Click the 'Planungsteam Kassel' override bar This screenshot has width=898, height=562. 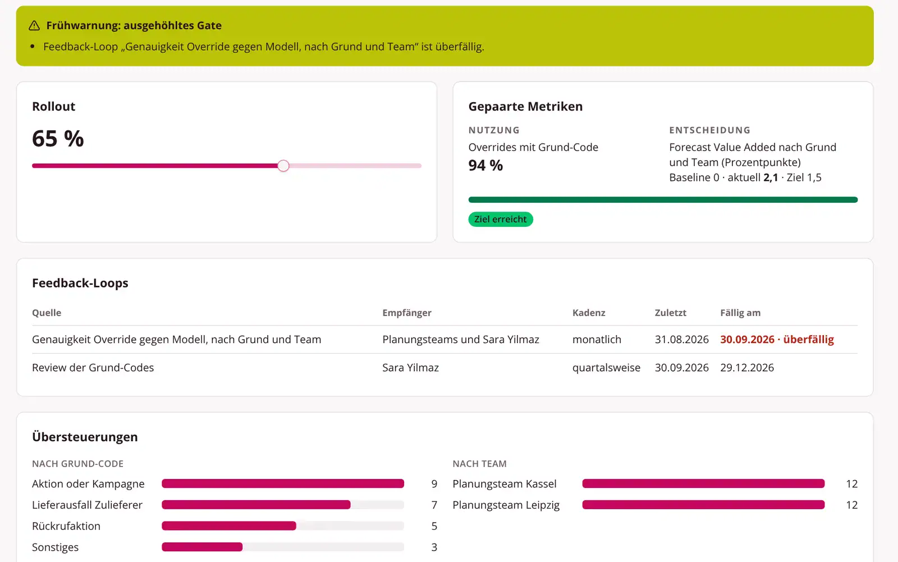(703, 484)
